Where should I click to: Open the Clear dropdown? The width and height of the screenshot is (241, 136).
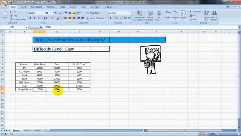pyautogui.click(x=194, y=19)
